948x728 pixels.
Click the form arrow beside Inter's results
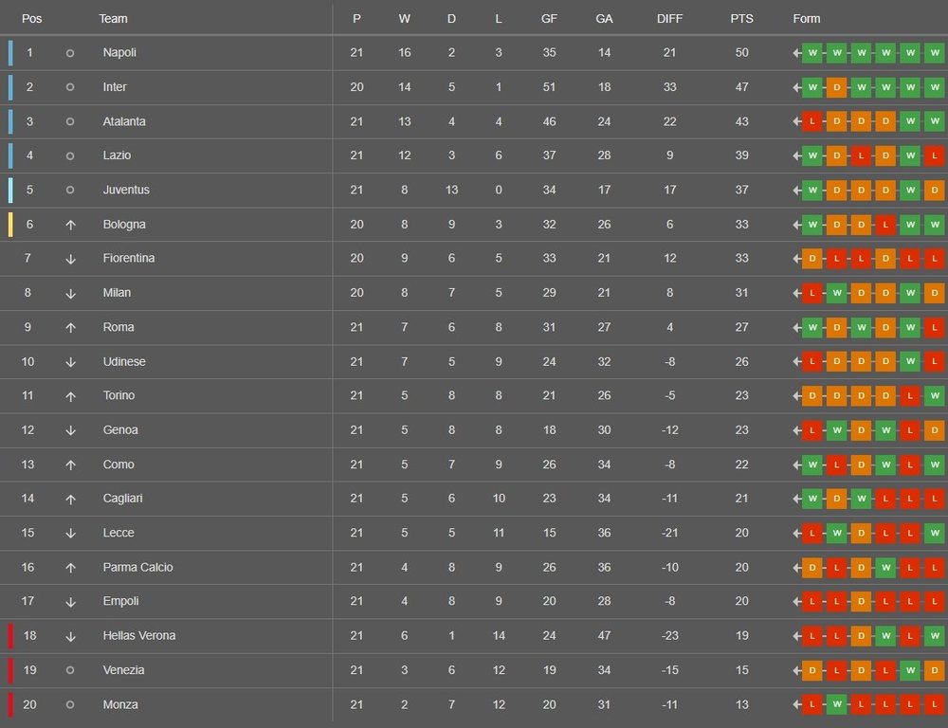pos(797,87)
